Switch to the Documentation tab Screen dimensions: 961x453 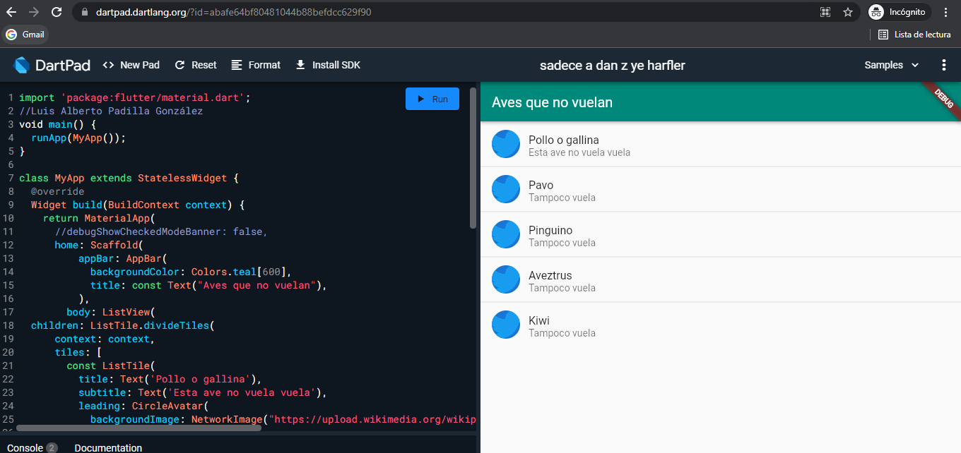click(107, 447)
